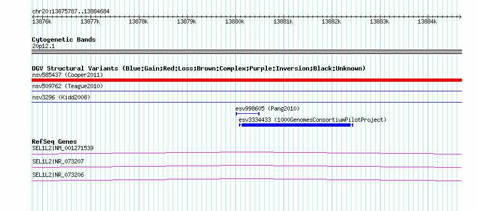Screen dimensions: 477x211
Task: Click the RefSeq Genes track title
Action: tap(55, 142)
